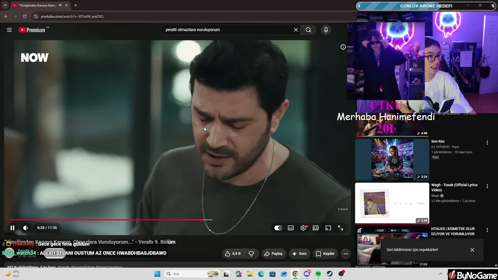498x280 pixels.
Task: Open Son Kez video title link
Action: coord(438,142)
